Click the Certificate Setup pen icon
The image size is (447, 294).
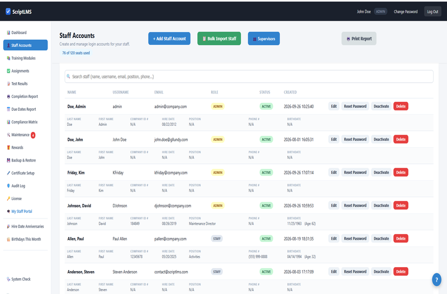8,173
